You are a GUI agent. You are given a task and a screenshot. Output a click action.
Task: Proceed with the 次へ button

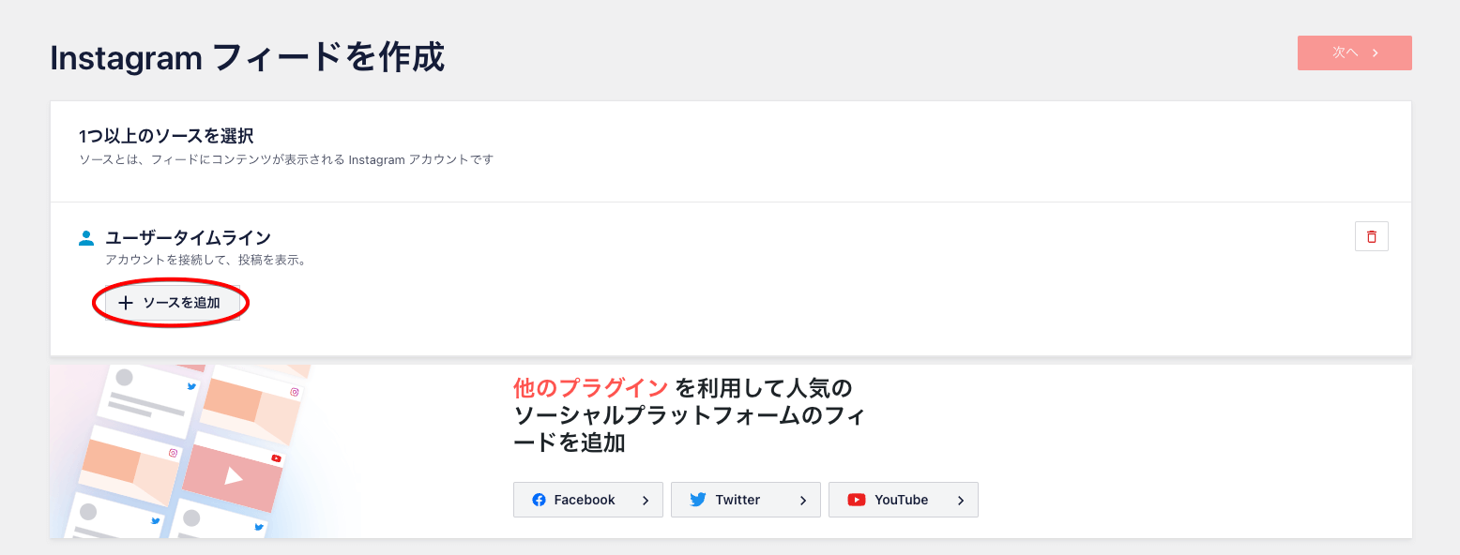[1354, 52]
